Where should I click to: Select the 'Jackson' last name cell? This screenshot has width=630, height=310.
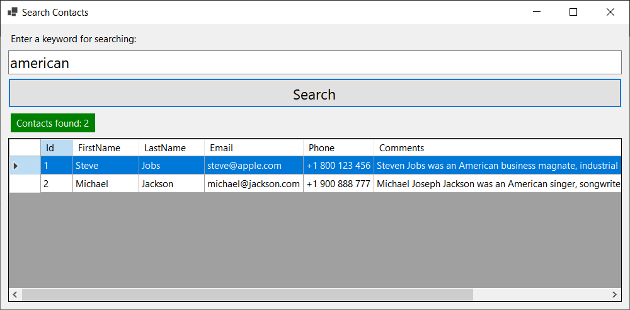pos(172,184)
